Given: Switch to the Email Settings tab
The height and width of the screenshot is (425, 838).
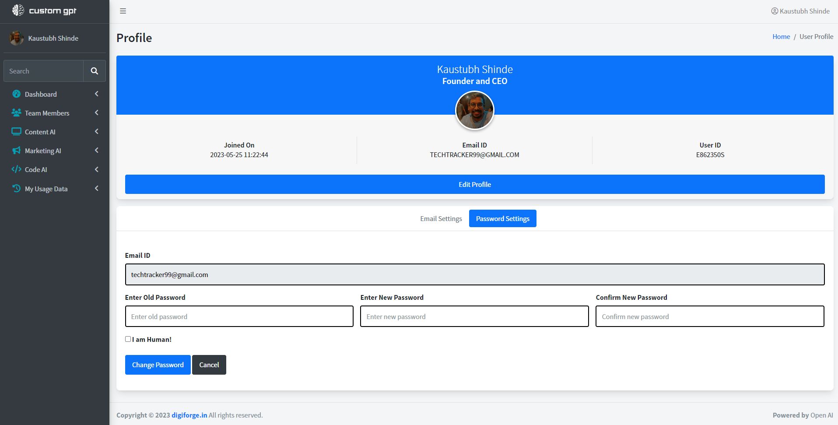Looking at the screenshot, I should [441, 218].
